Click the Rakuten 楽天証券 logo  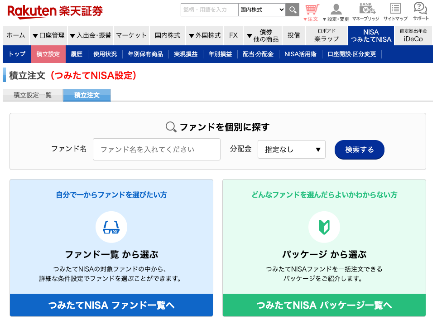coord(55,11)
